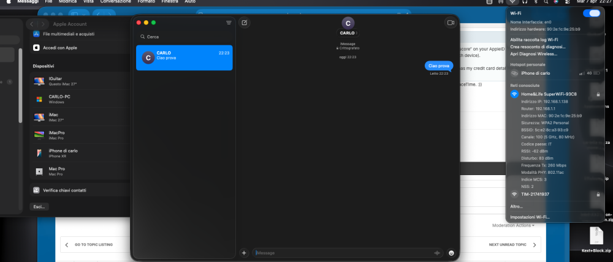The width and height of the screenshot is (613, 262).
Task: Open File multimediali e acquisti
Action: pos(80,34)
